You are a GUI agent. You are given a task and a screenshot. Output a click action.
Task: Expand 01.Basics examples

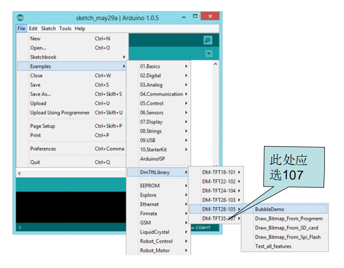point(159,66)
